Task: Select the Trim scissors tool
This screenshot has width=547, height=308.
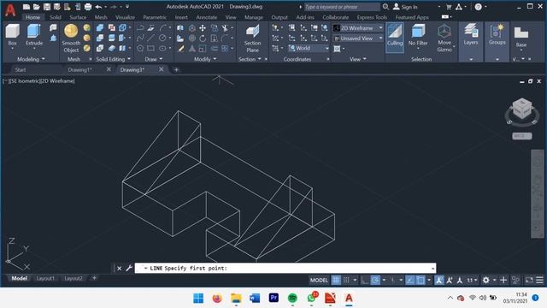Action: point(225,28)
